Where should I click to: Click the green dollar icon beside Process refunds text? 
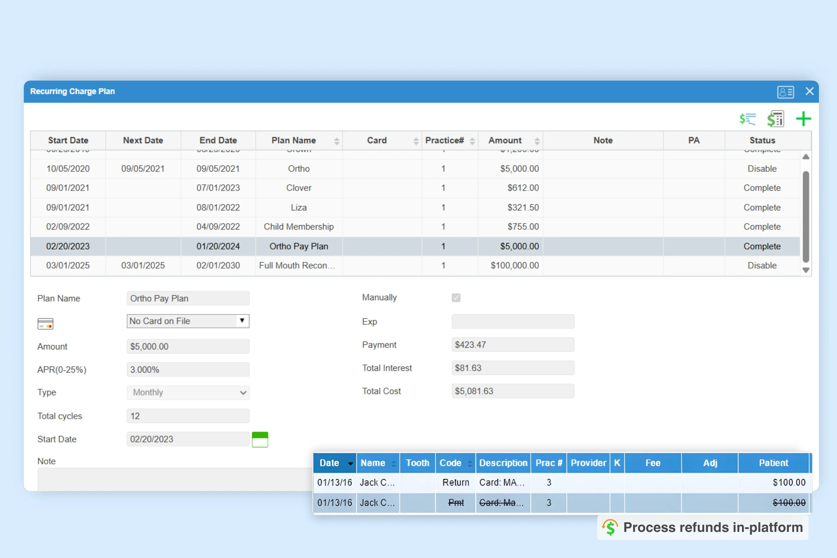610,528
